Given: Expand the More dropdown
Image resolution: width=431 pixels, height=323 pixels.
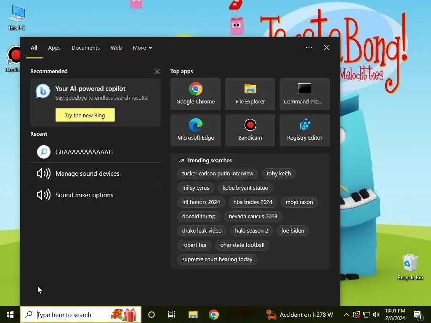Looking at the screenshot, I should 142,48.
